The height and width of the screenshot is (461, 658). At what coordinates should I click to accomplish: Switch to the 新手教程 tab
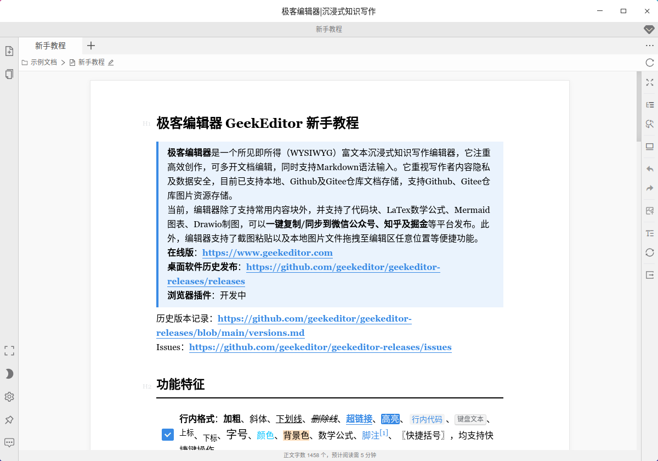coord(50,46)
